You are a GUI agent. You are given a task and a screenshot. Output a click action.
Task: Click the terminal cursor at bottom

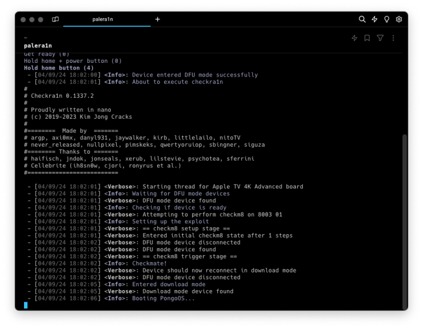click(26, 305)
